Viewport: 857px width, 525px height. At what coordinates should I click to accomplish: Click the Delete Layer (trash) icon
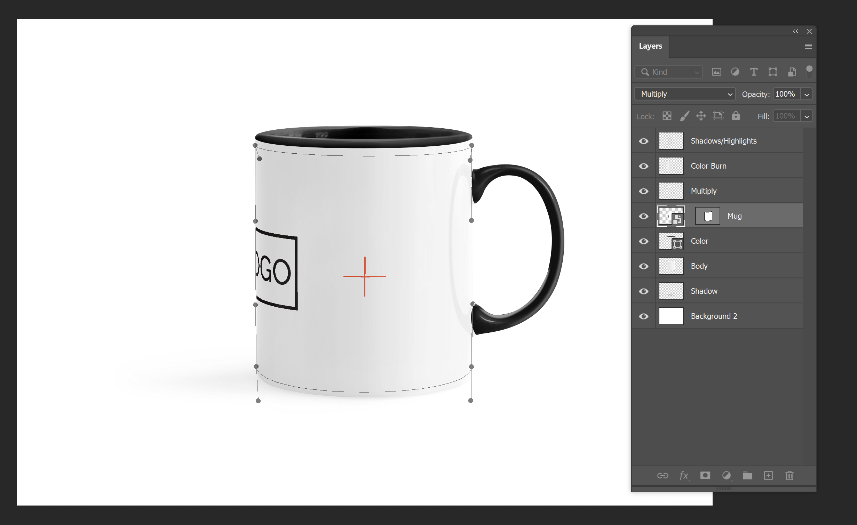pyautogui.click(x=789, y=475)
